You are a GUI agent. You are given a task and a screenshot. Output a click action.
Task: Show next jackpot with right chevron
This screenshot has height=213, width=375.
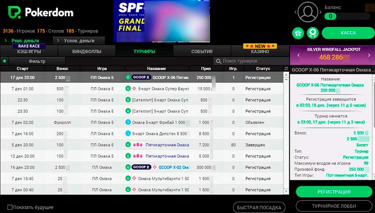[x=369, y=55]
